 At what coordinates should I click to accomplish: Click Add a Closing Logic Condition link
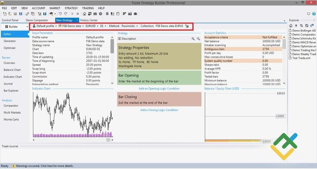pyautogui.click(x=159, y=110)
